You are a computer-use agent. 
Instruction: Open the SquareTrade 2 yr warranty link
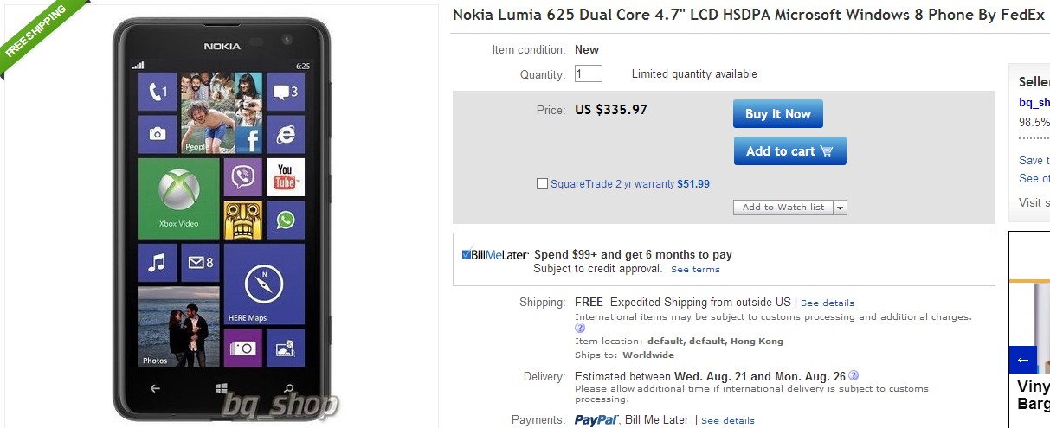(x=612, y=184)
